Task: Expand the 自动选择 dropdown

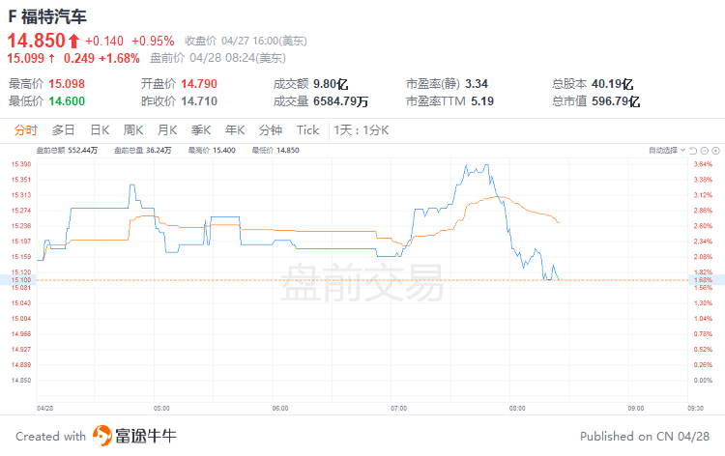Action: [x=667, y=150]
